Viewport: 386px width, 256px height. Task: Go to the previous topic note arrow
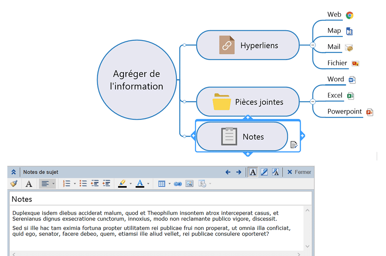click(228, 172)
